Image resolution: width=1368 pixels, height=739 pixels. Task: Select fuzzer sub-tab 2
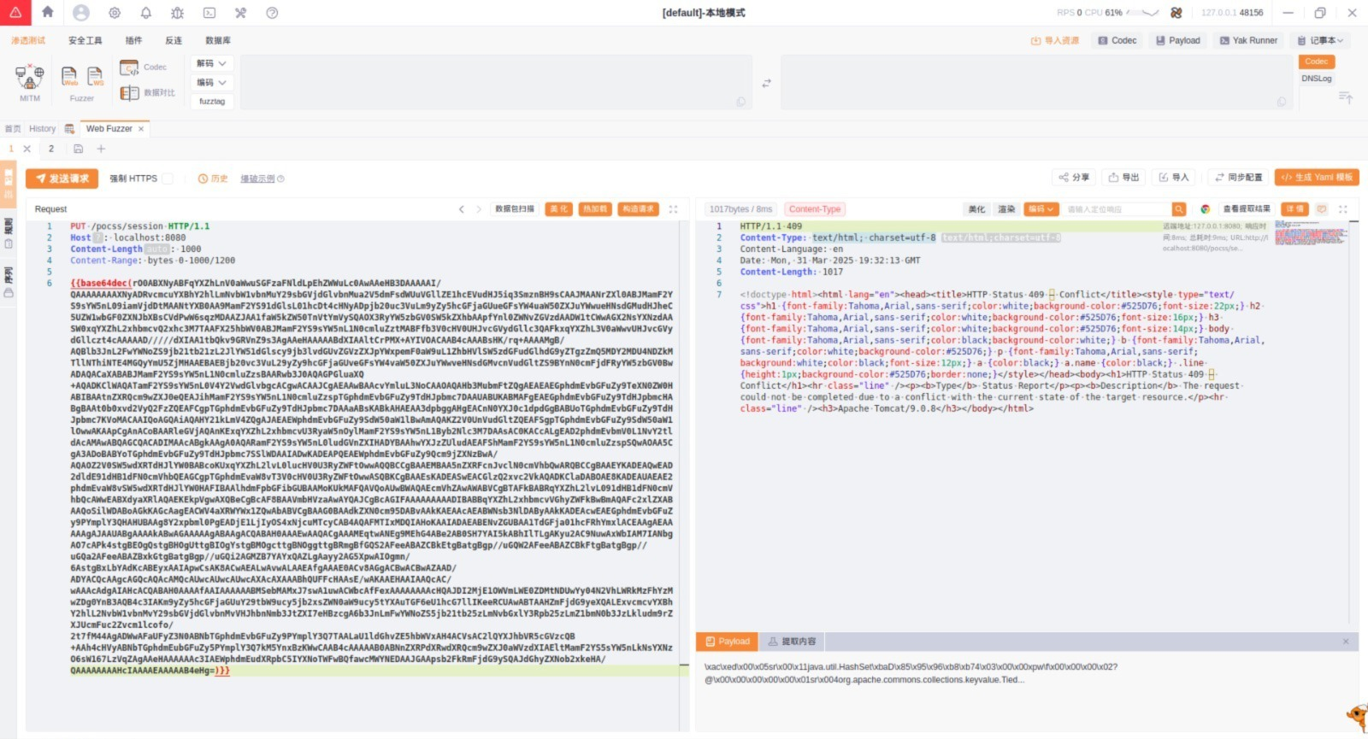(x=51, y=149)
